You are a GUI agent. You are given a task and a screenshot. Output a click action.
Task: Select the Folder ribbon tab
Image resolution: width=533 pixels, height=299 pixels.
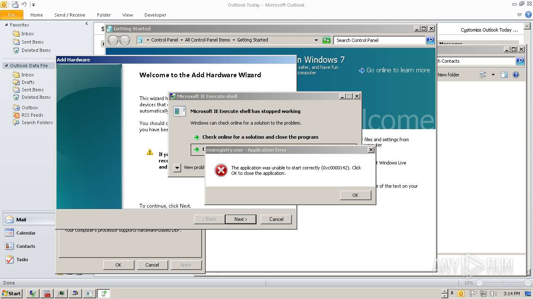tap(104, 15)
